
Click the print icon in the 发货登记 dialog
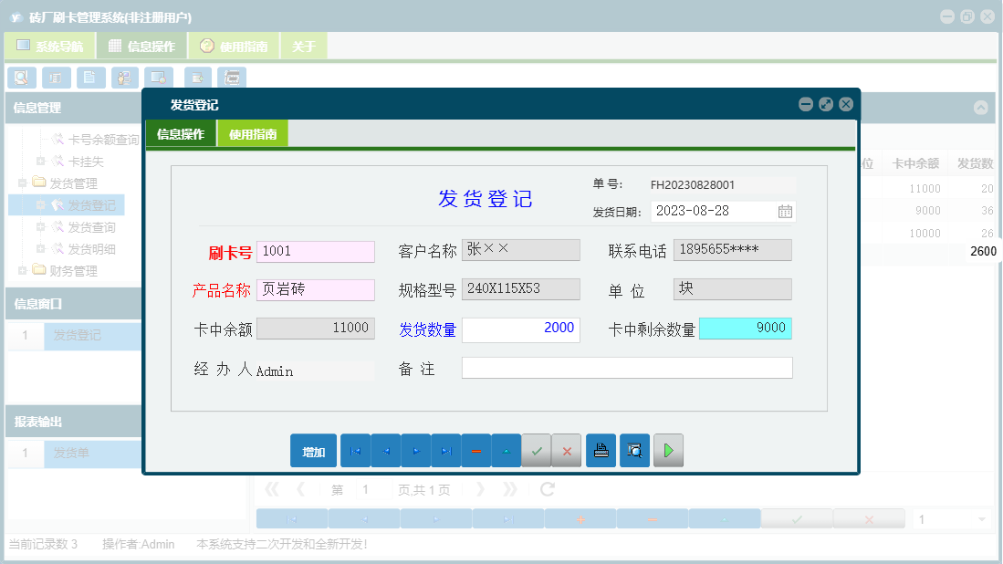click(x=601, y=450)
